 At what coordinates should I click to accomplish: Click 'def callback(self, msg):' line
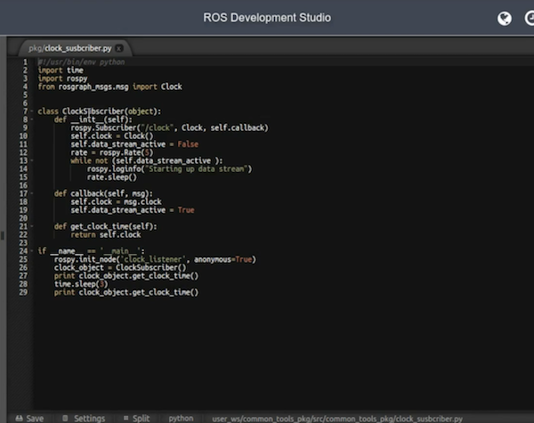[103, 193]
